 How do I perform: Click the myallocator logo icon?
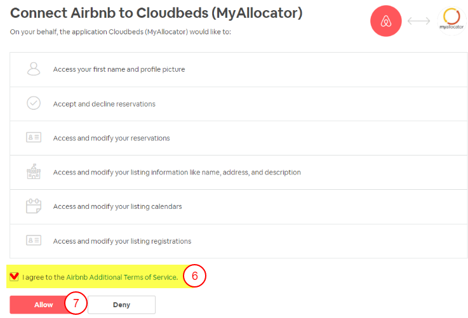(452, 20)
